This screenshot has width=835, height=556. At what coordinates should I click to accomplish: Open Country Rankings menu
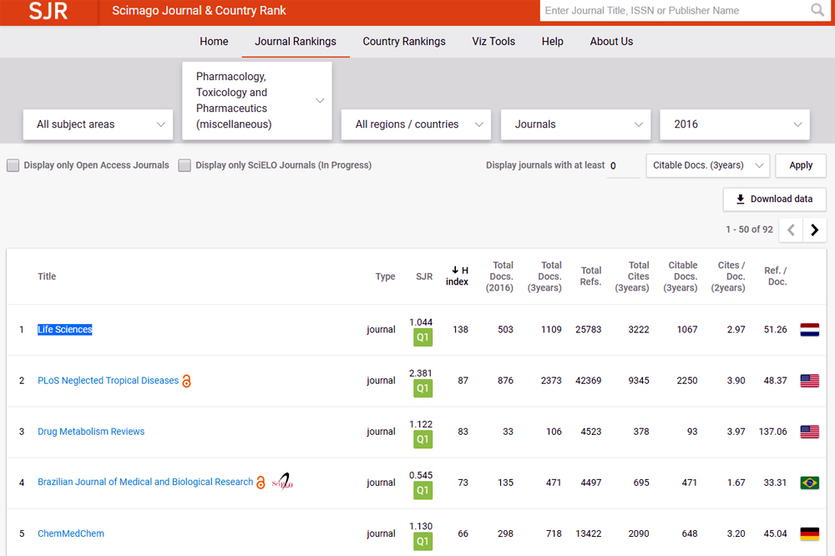404,42
